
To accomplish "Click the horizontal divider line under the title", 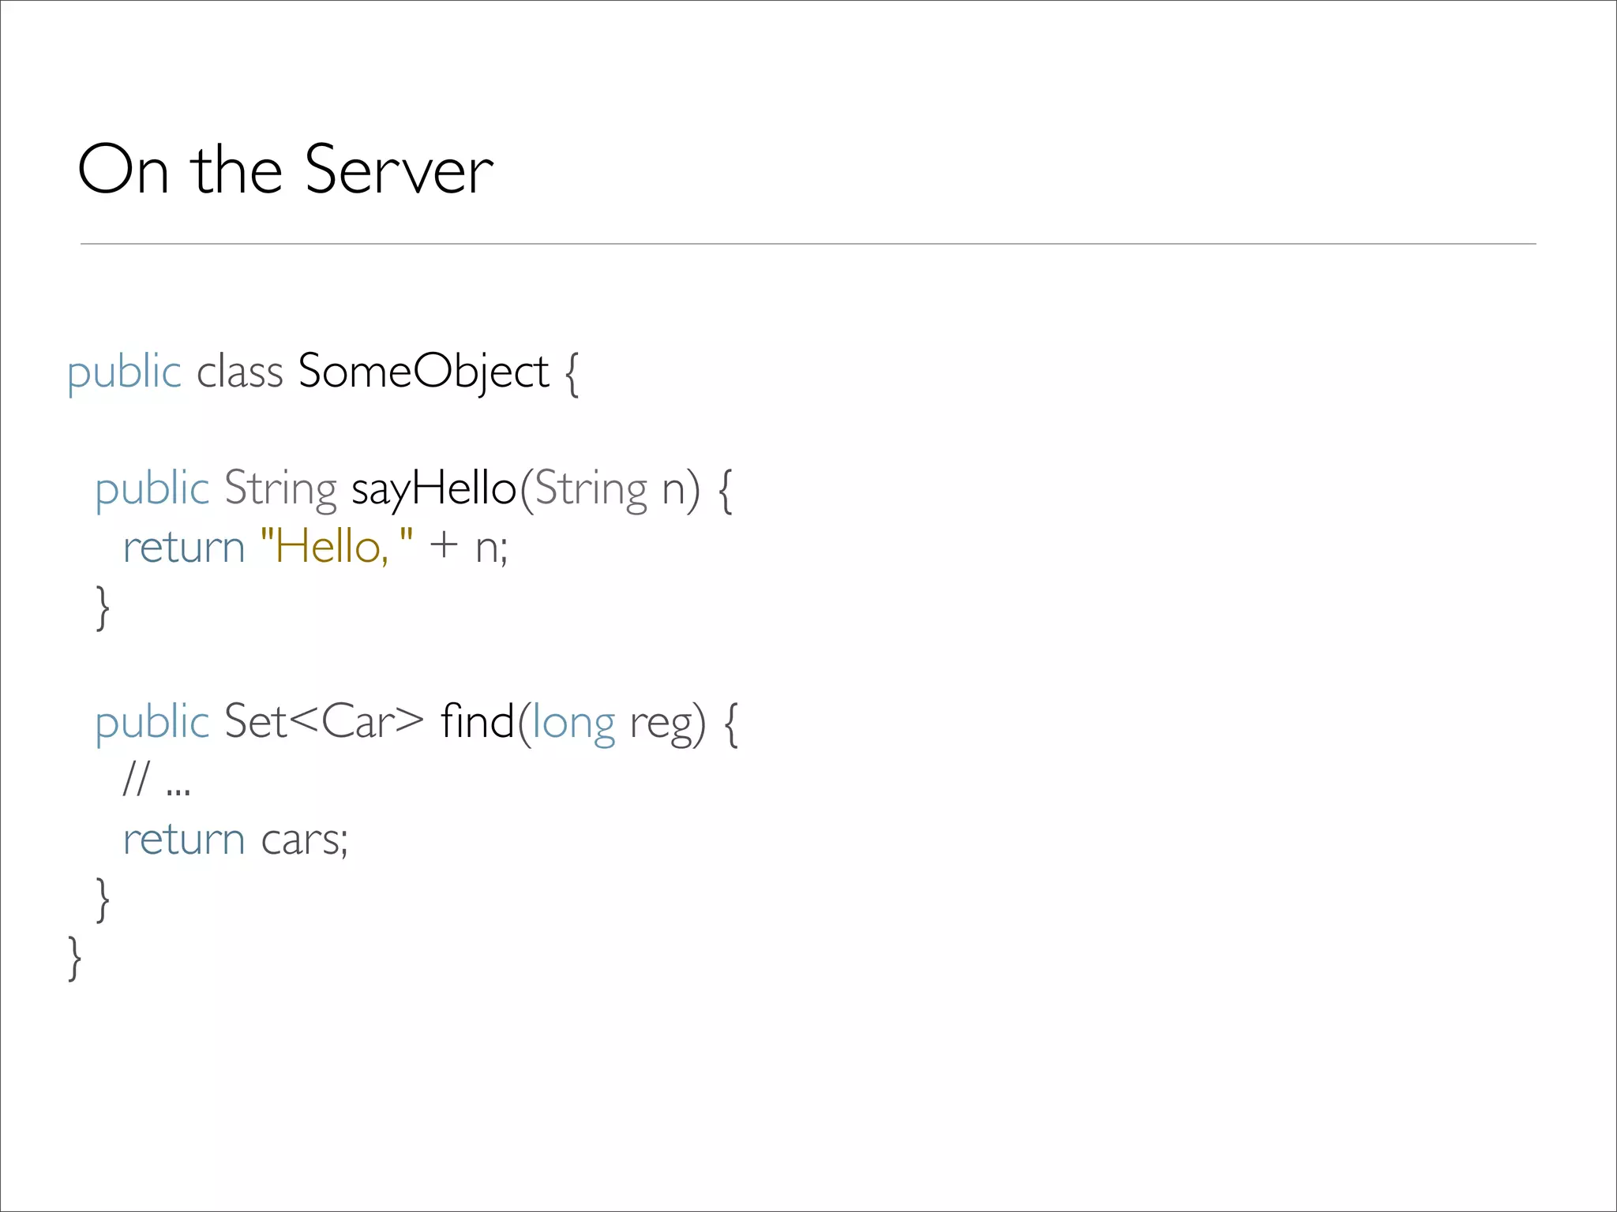I will [808, 244].
